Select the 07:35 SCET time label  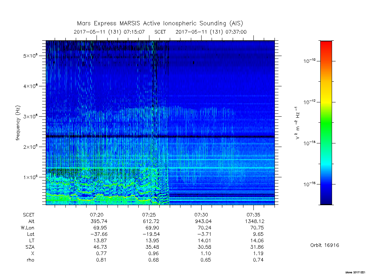coord(253,215)
